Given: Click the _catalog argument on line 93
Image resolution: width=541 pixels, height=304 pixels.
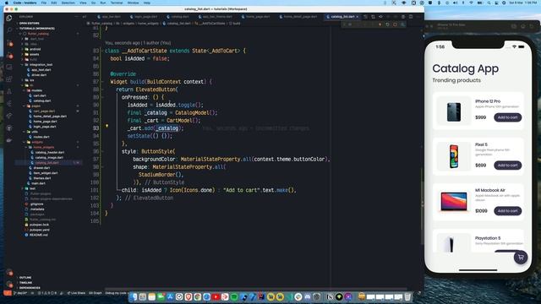Looking at the screenshot, I should pyautogui.click(x=167, y=128).
